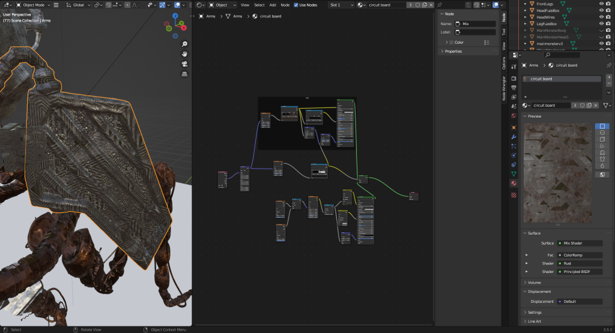
Task: Open the World properties tab icon
Action: pyautogui.click(x=514, y=116)
